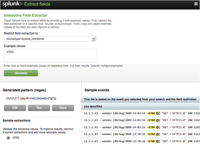Click the Generated pattern (regex) heading

[24, 90]
